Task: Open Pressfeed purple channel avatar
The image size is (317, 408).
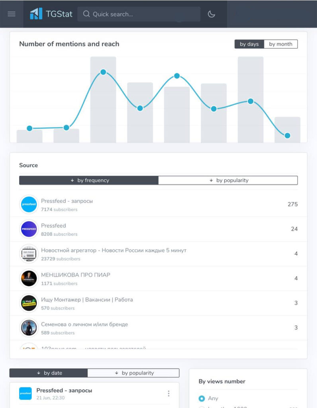Action: 29,229
